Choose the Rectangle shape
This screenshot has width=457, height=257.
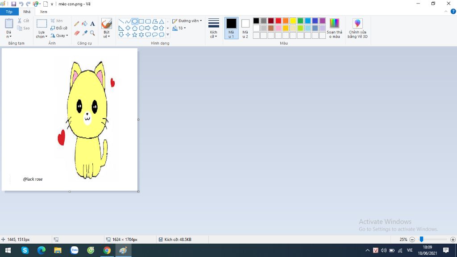coord(141,21)
